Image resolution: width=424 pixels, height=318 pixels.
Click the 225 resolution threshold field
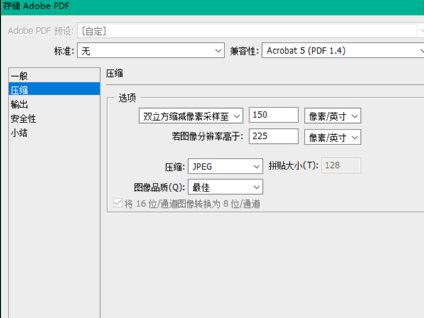[273, 136]
